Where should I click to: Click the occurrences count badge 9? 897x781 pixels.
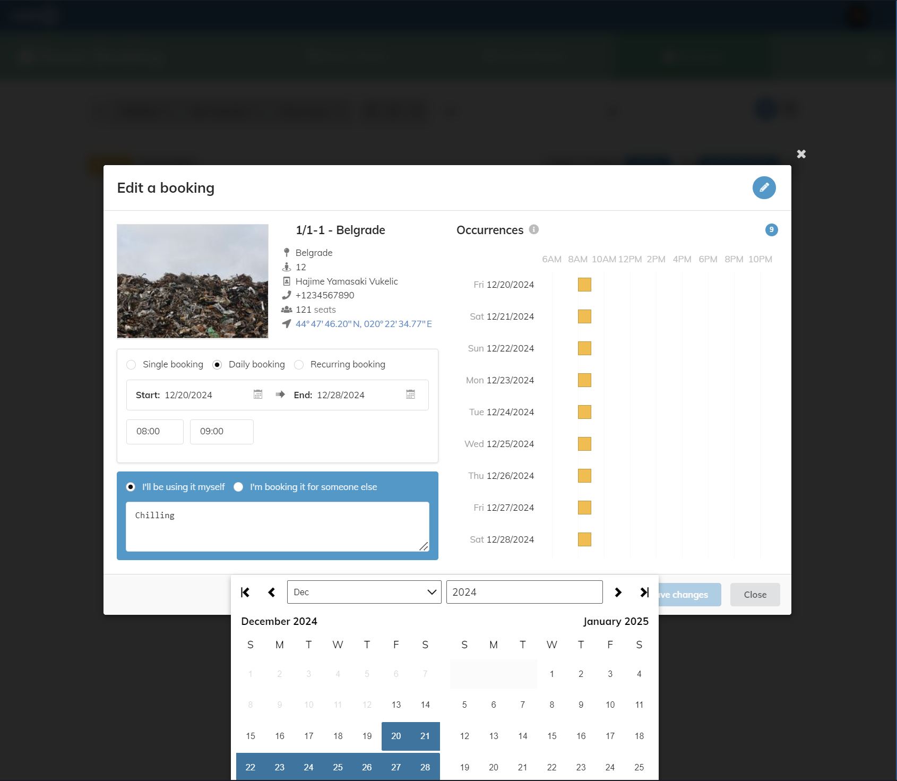771,230
